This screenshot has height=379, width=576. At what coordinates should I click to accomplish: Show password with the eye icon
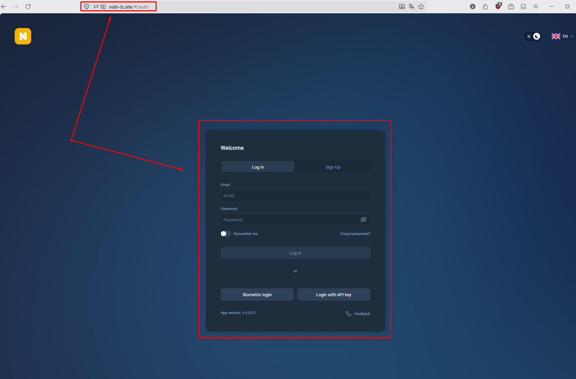point(364,220)
